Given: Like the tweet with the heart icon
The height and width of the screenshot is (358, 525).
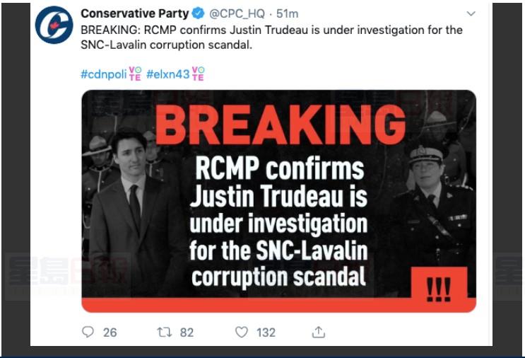Looking at the screenshot, I should pos(242,332).
